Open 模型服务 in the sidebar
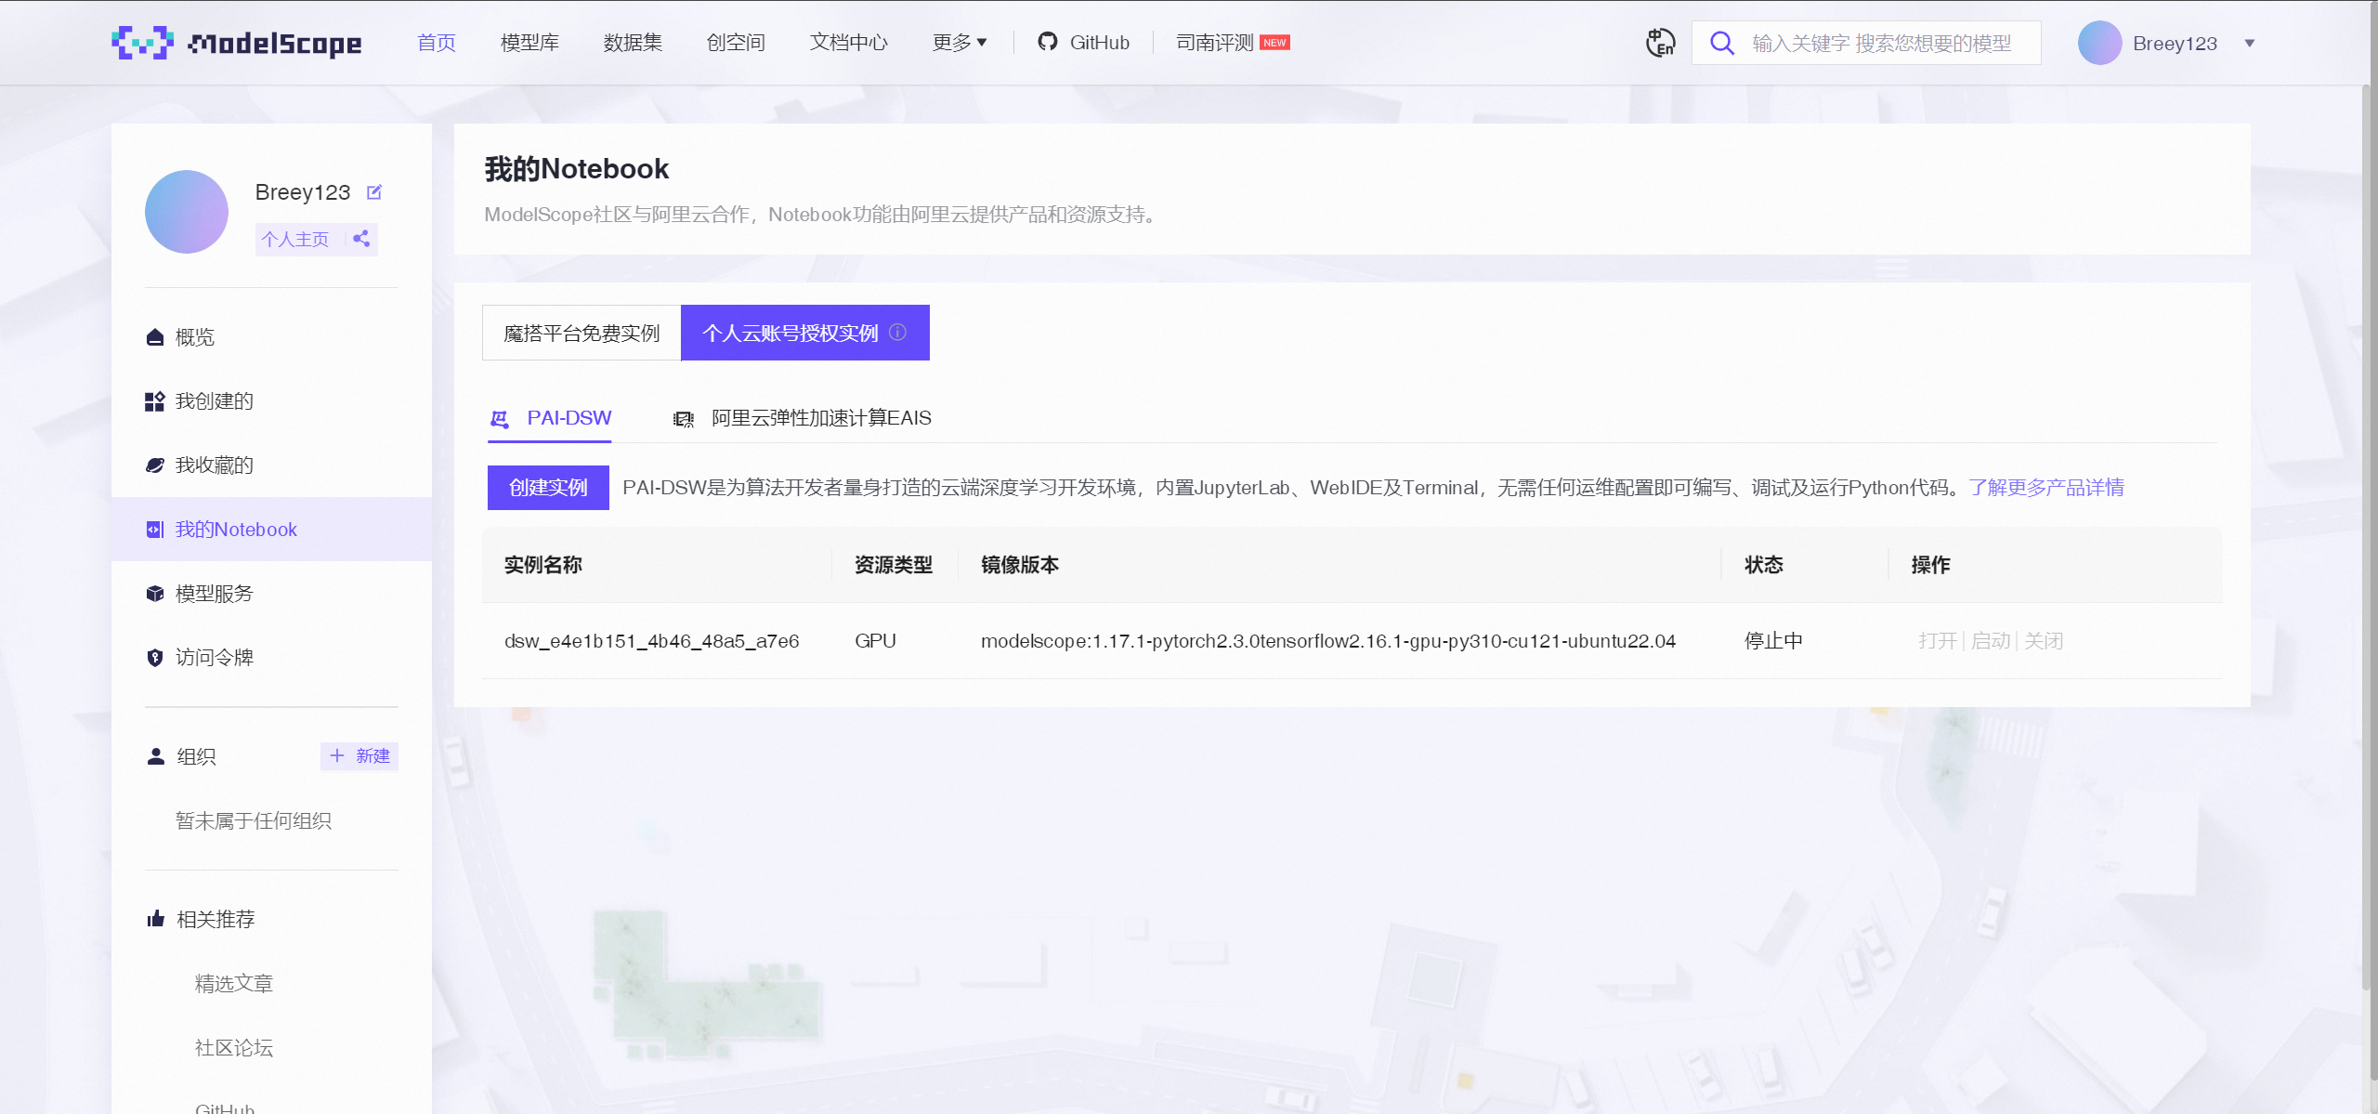The image size is (2378, 1114). tap(271, 594)
